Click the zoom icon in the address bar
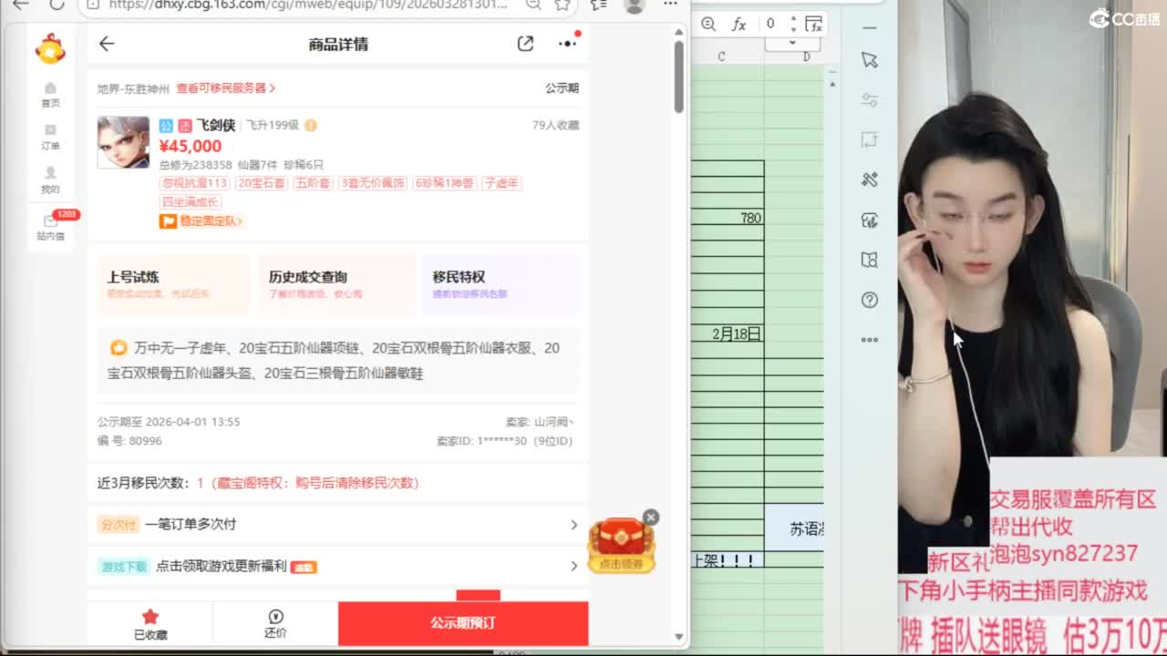Viewport: 1167px width, 656px height. [x=533, y=5]
